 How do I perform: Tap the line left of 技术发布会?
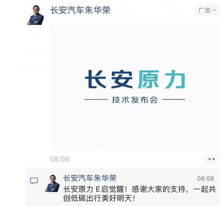[x=96, y=100]
